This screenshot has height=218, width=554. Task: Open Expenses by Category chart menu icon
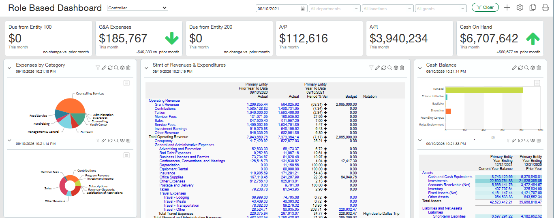pyautogui.click(x=126, y=83)
